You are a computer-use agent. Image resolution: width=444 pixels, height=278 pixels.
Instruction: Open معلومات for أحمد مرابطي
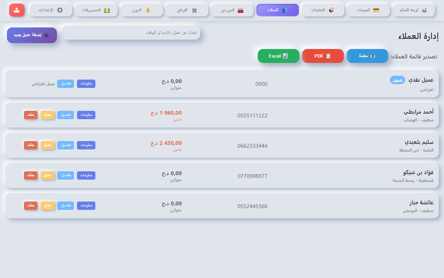86,115
